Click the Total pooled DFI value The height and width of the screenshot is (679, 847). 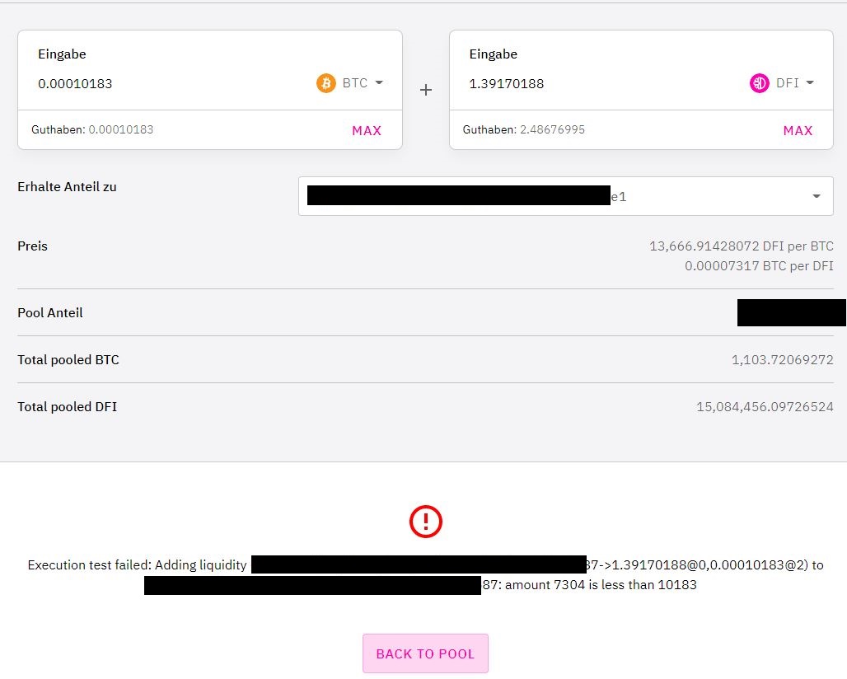765,407
